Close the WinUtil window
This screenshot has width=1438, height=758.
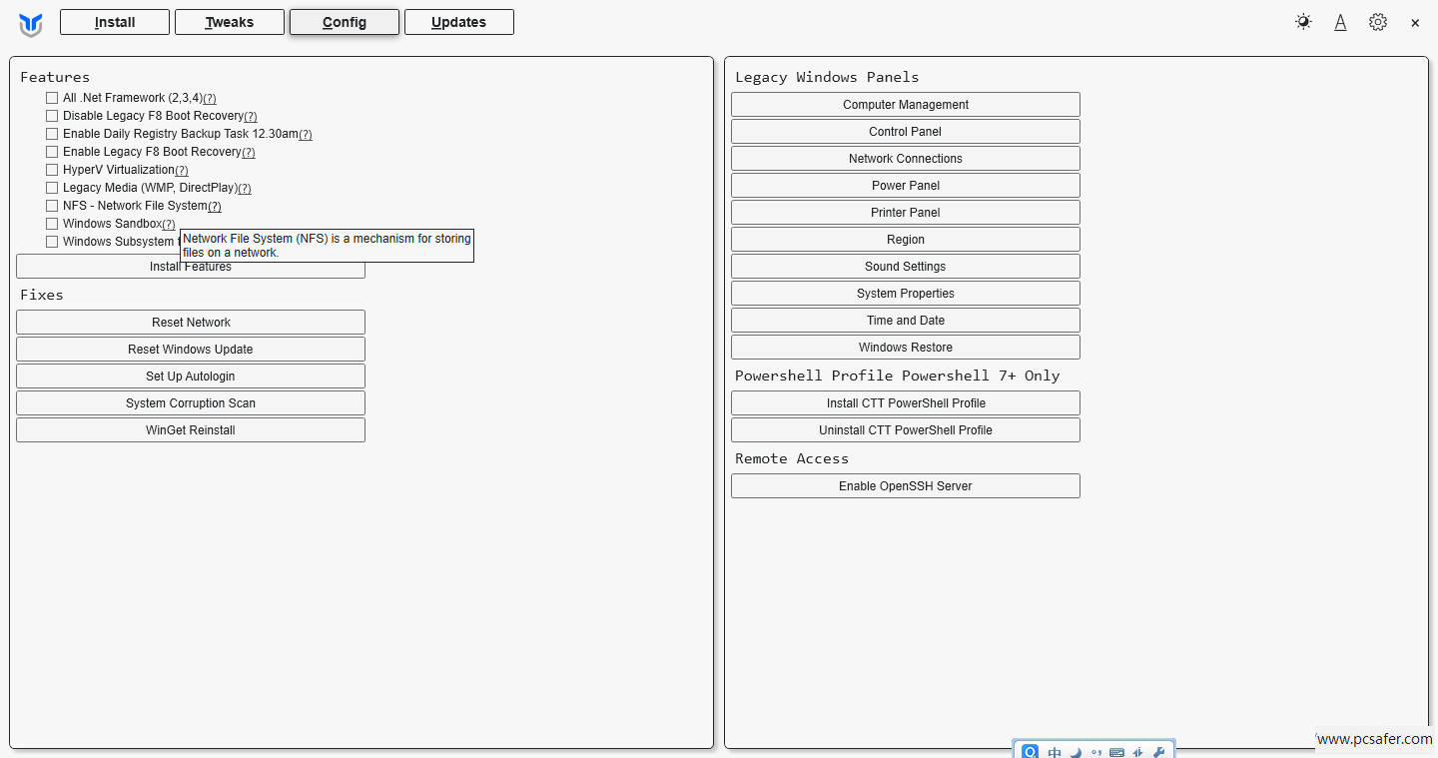(1414, 23)
